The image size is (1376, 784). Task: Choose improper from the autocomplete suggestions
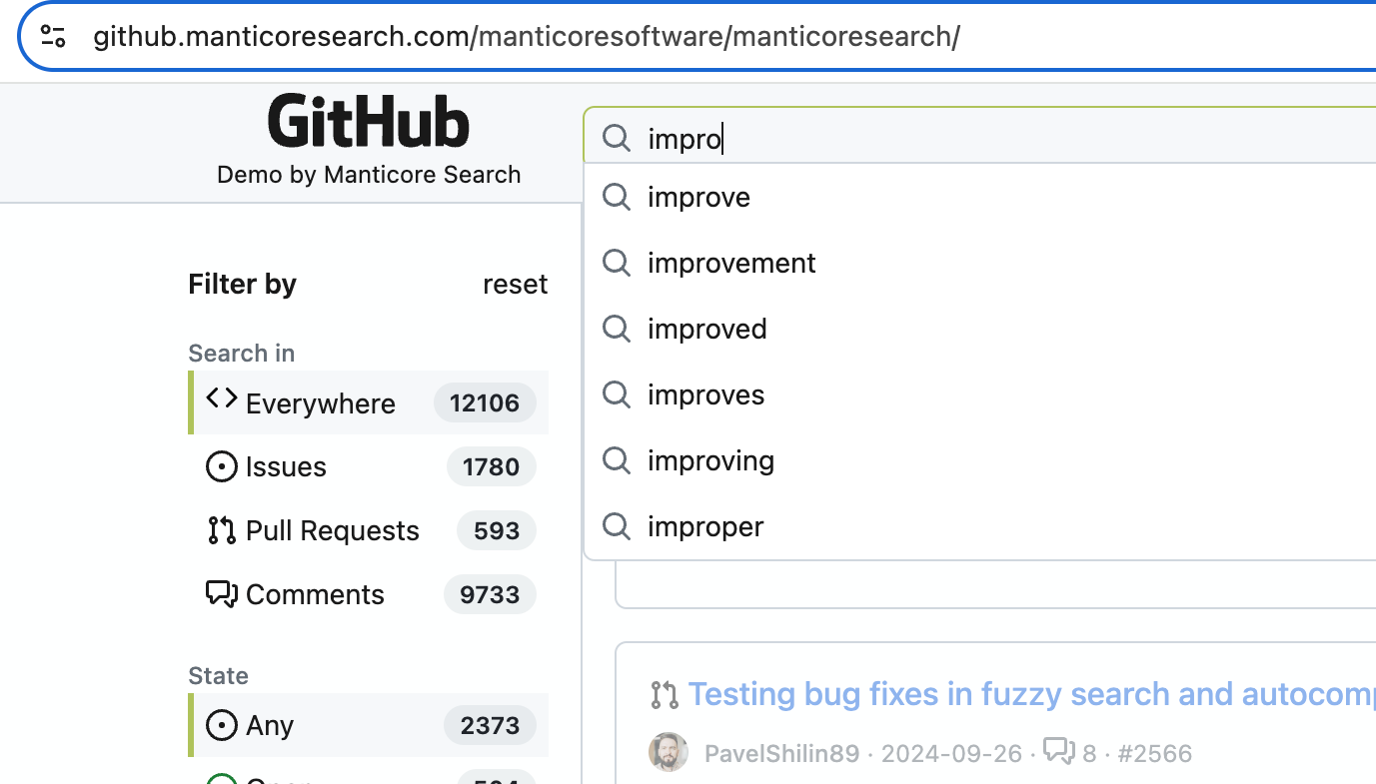[705, 526]
